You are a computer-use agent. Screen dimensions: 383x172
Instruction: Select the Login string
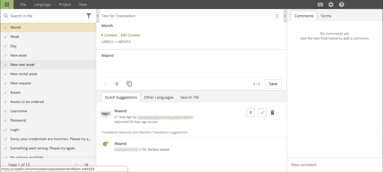coord(48,130)
